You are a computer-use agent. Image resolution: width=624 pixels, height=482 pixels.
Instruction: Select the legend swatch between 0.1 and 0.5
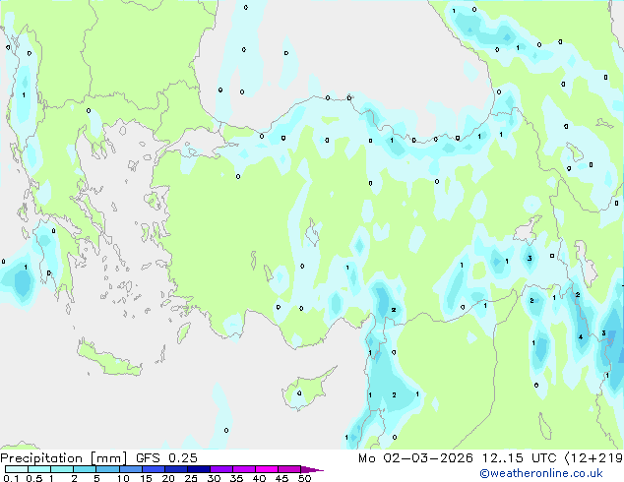pyautogui.click(x=17, y=469)
